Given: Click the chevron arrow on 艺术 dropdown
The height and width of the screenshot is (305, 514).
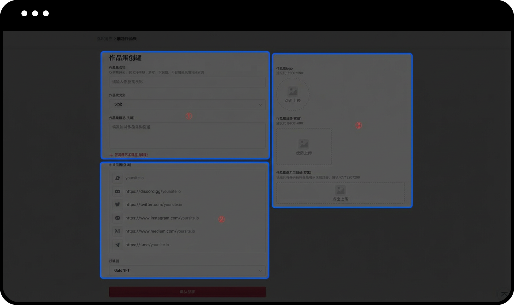Looking at the screenshot, I should tap(260, 105).
